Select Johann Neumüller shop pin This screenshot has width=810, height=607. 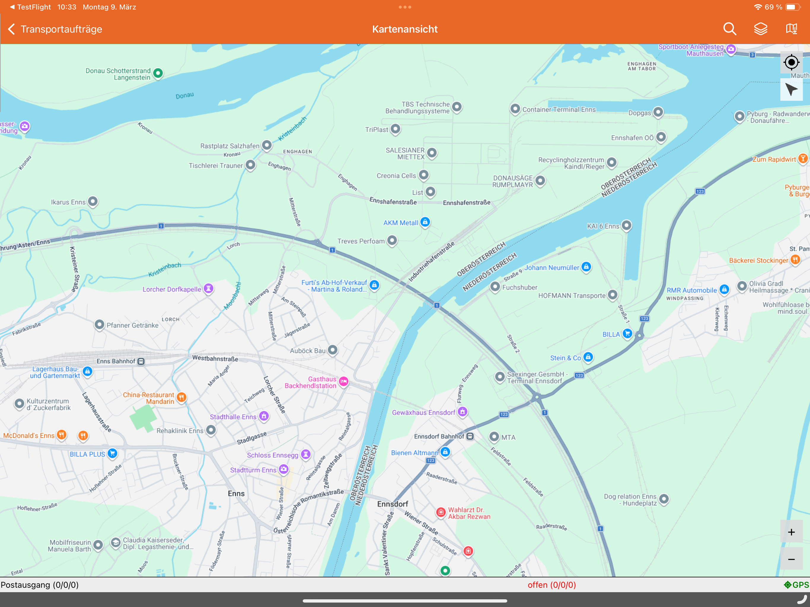tap(586, 267)
